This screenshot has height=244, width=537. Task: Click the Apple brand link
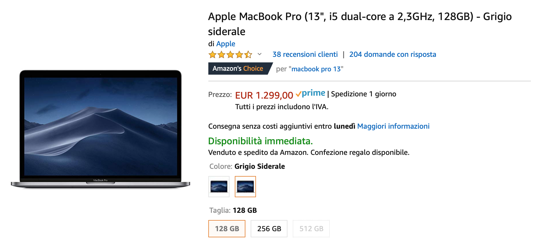coord(226,44)
